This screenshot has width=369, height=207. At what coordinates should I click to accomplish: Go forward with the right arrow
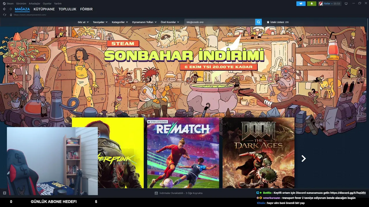tap(10, 9)
